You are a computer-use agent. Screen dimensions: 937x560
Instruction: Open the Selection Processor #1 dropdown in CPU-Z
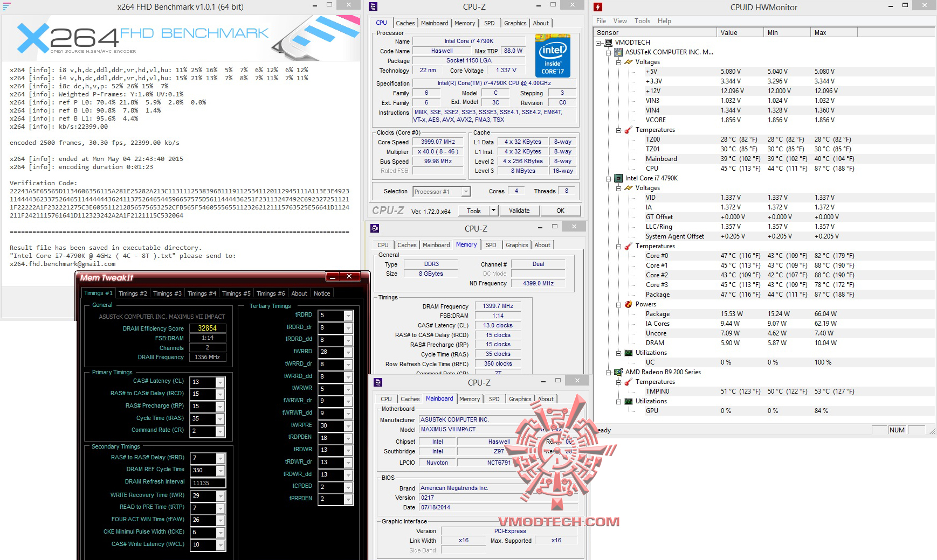tap(466, 192)
